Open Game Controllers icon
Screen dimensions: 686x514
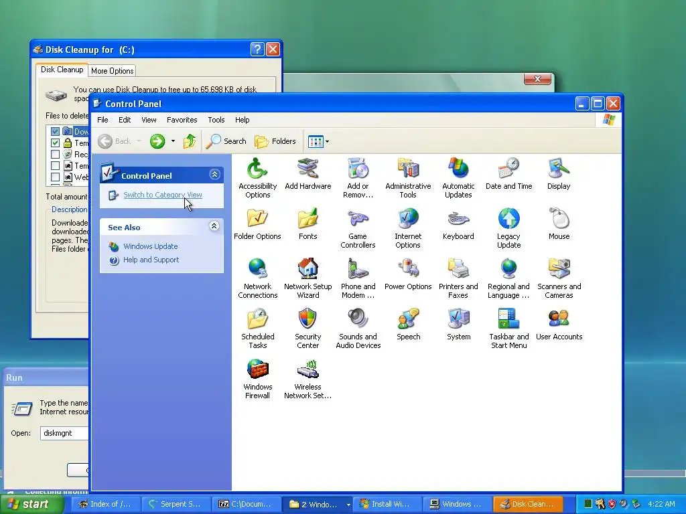coord(358,228)
